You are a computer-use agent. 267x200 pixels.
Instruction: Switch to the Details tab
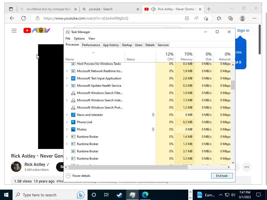click(x=150, y=45)
